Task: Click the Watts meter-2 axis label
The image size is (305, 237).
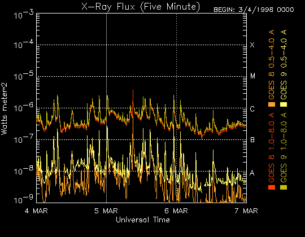Action: click(x=4, y=109)
